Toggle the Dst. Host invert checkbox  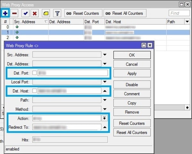pos(34,91)
